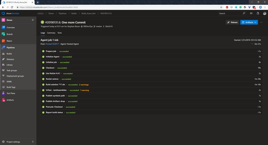268x145 pixels.
Task: Open a new browser tab
Action: click(38, 2)
